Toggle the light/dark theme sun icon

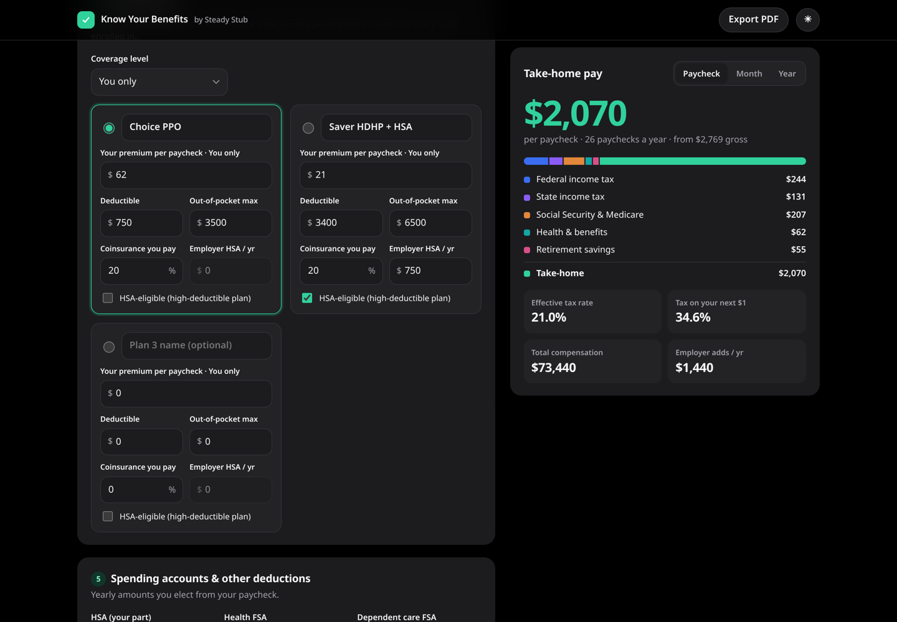[x=808, y=19]
